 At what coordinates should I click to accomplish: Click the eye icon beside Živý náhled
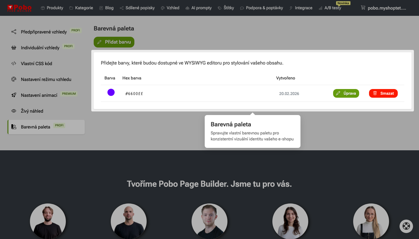click(14, 111)
